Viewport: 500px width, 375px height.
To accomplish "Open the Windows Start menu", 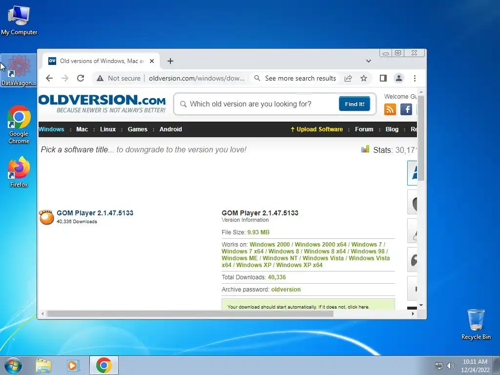I will pos(13,365).
